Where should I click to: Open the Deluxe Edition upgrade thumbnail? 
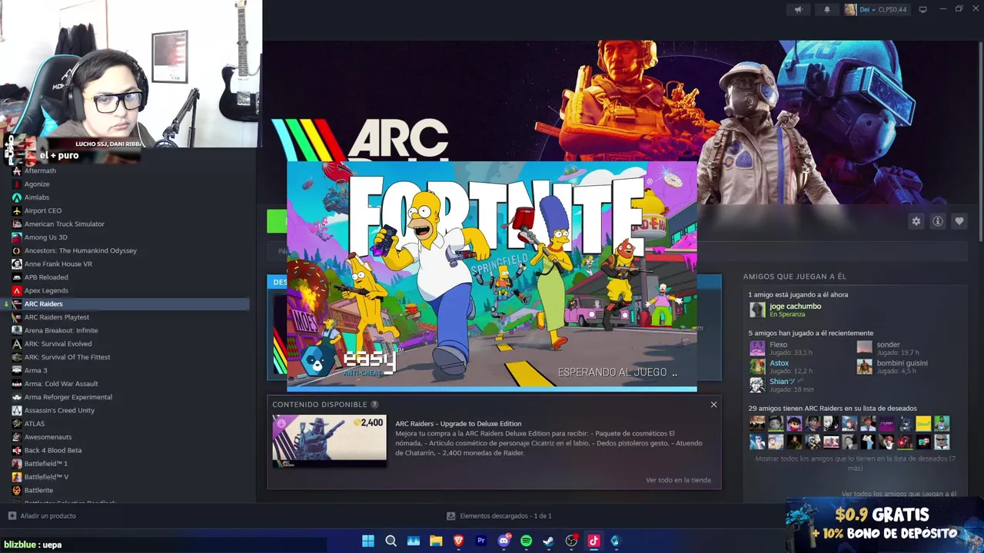pos(329,441)
